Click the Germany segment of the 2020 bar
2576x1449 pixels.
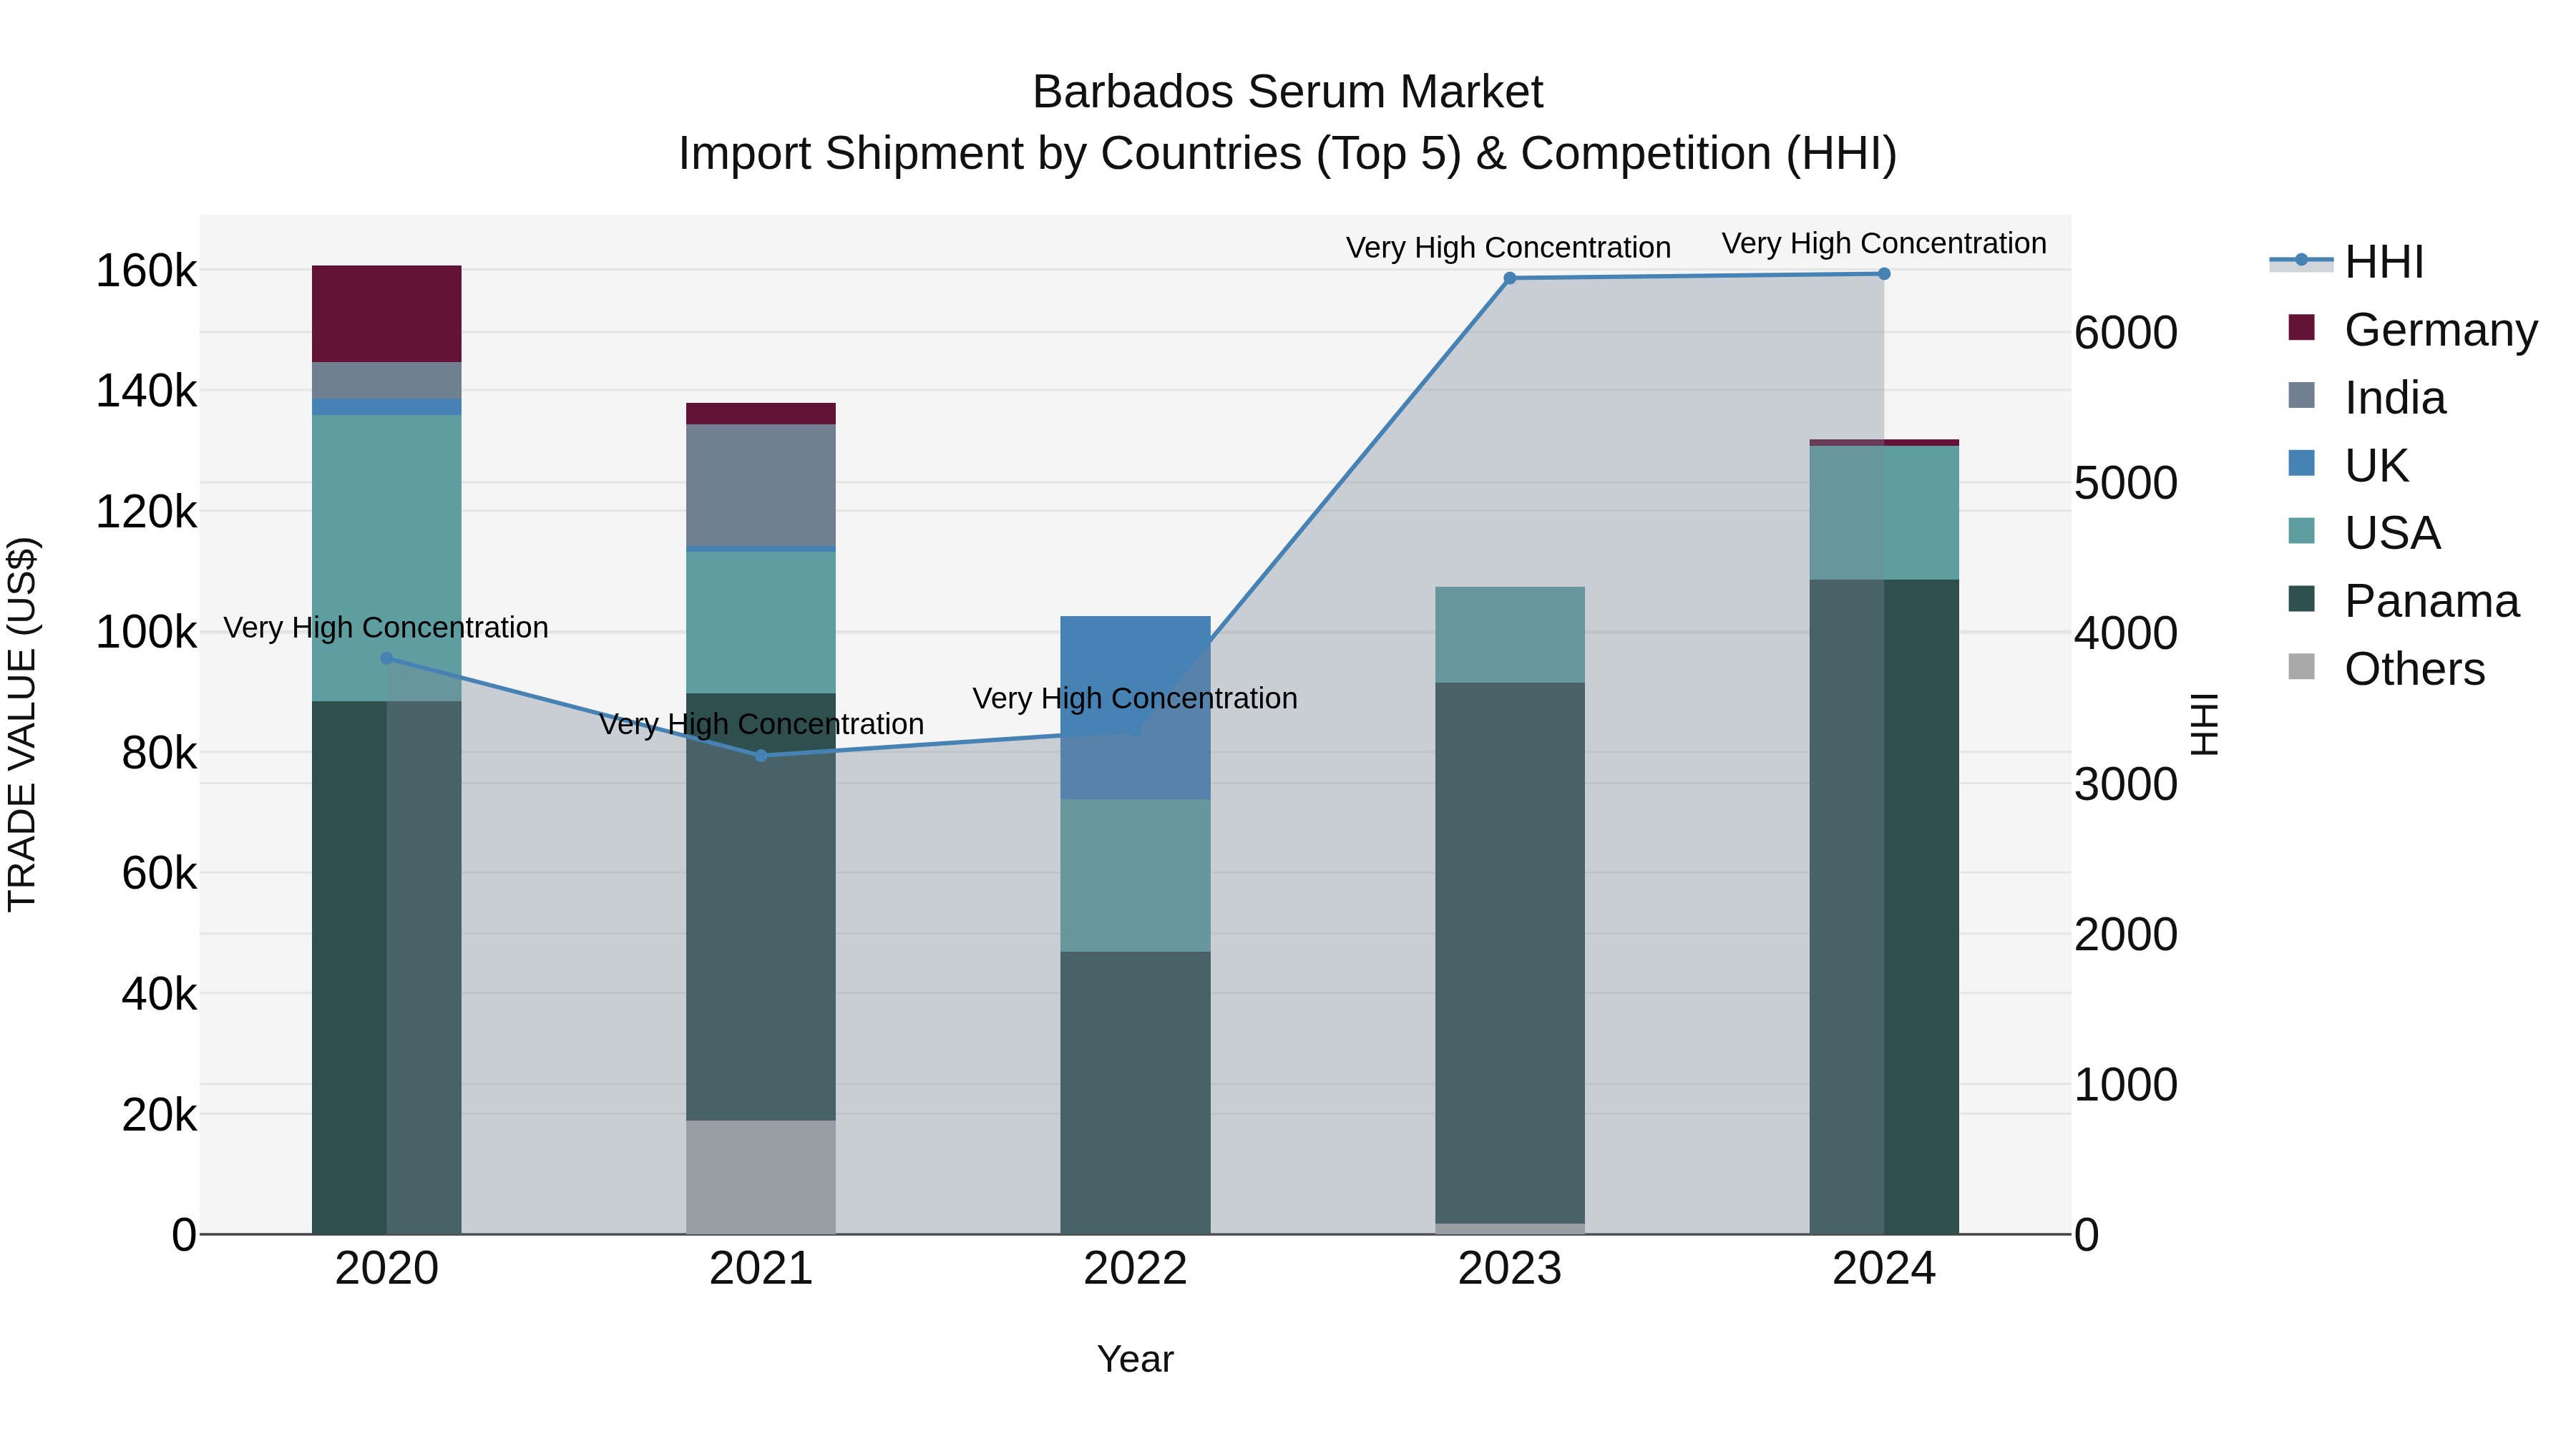point(387,314)
